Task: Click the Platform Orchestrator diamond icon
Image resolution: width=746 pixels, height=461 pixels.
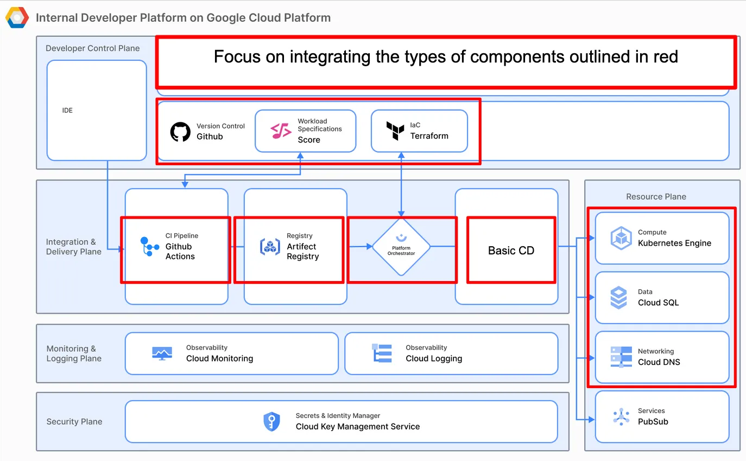Action: tap(401, 247)
